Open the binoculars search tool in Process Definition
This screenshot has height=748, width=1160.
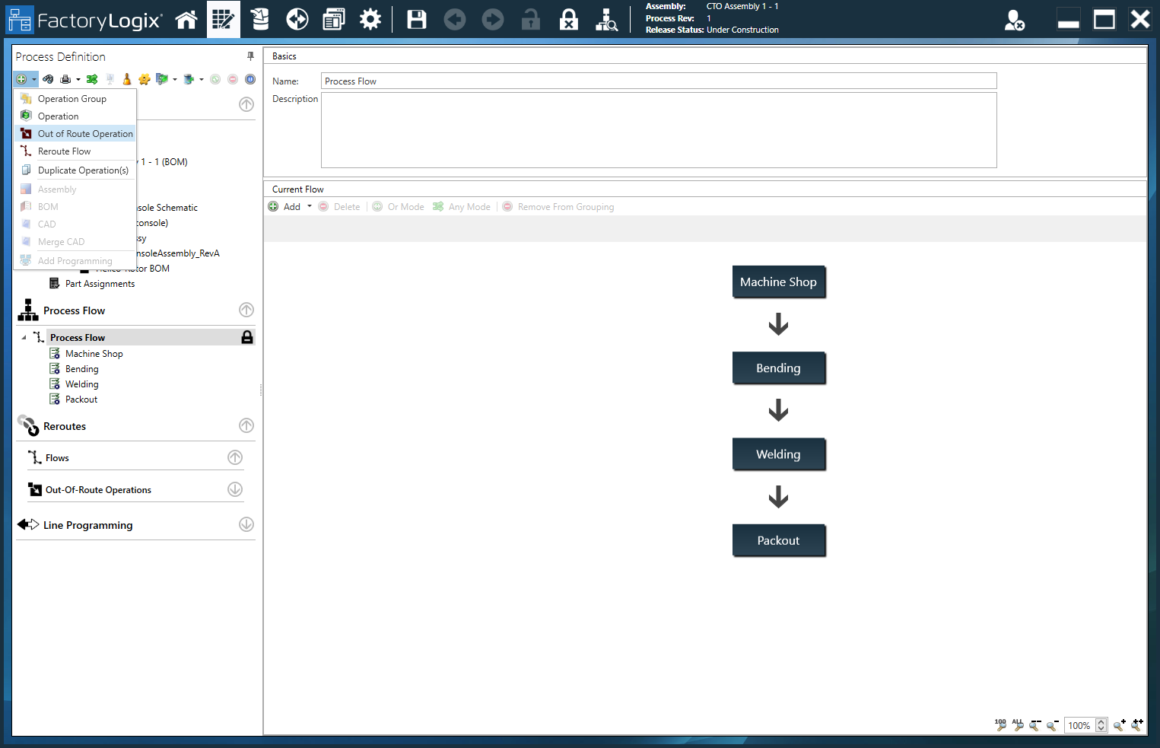click(48, 78)
